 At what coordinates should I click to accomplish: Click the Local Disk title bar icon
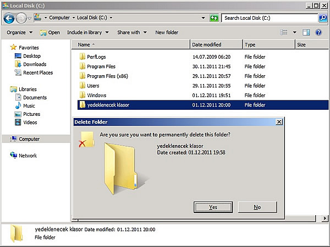click(5, 5)
